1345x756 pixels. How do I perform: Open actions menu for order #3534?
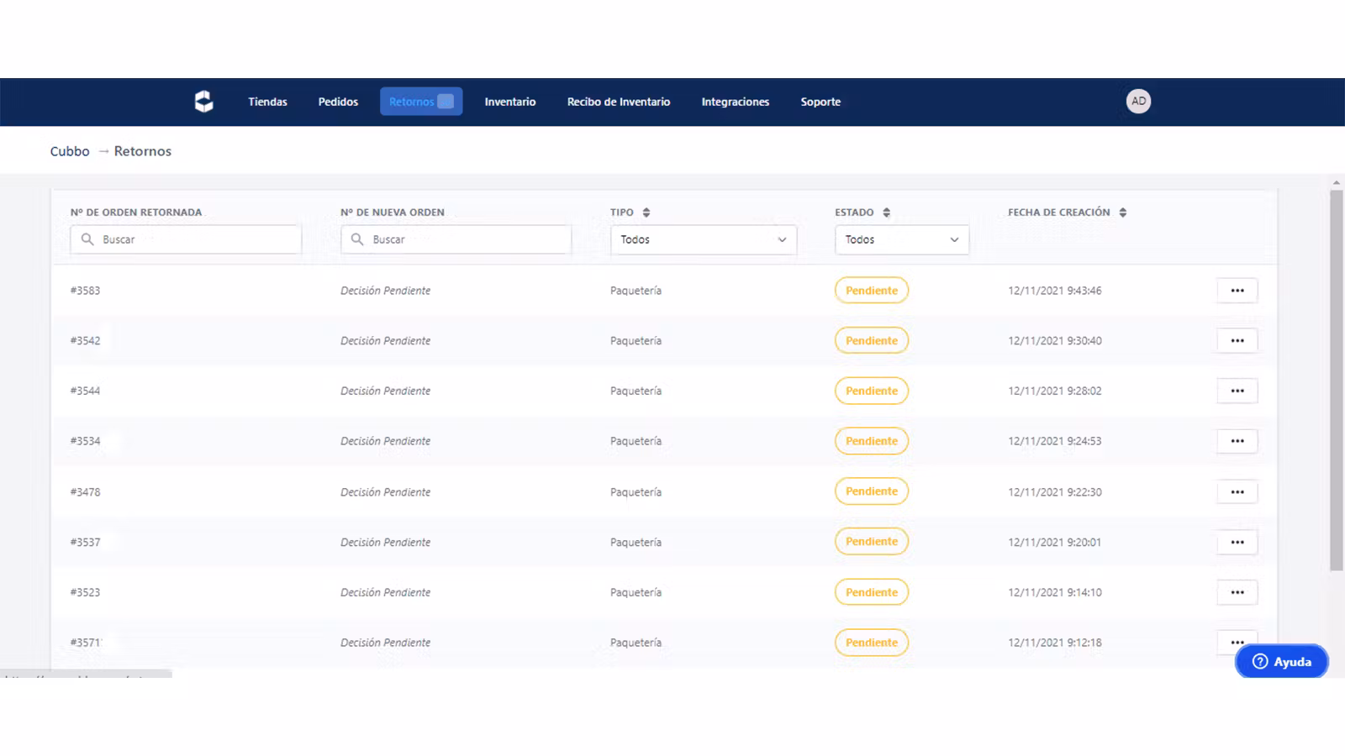click(x=1237, y=441)
